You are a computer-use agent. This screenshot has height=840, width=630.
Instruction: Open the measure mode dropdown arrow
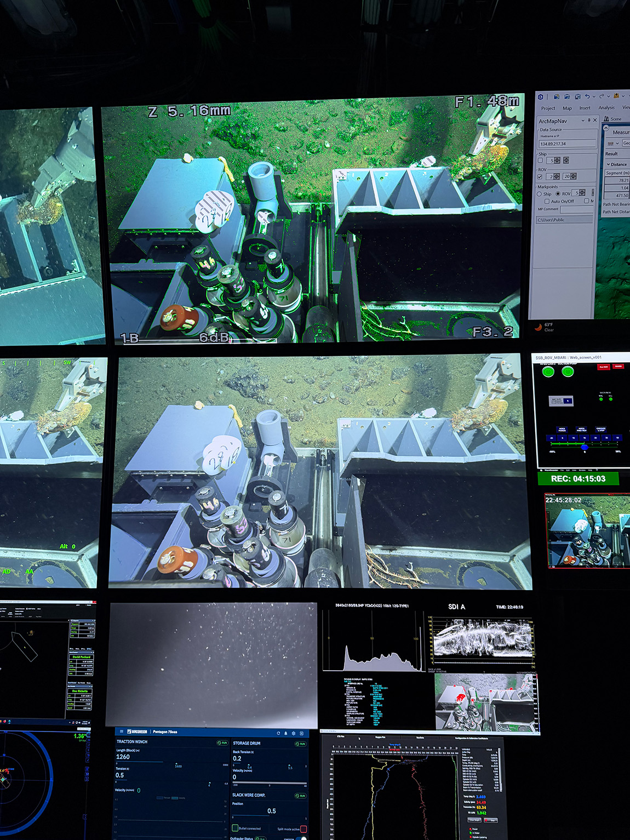click(x=617, y=144)
